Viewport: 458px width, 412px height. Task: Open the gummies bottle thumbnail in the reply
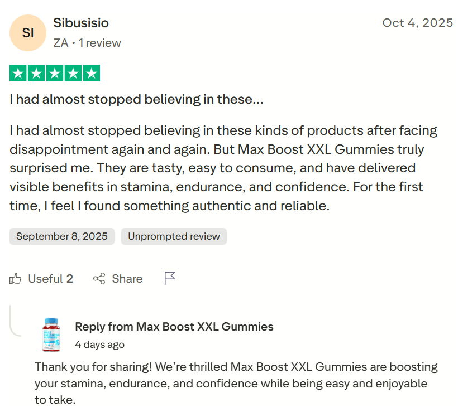point(51,335)
